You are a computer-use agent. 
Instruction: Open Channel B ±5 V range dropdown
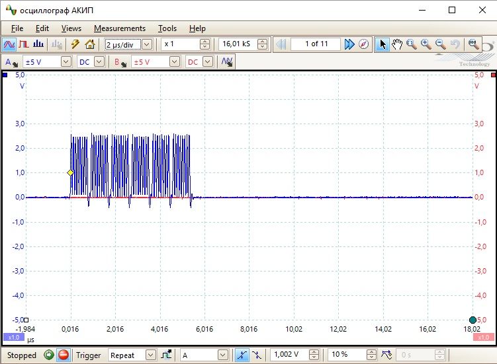(174, 61)
